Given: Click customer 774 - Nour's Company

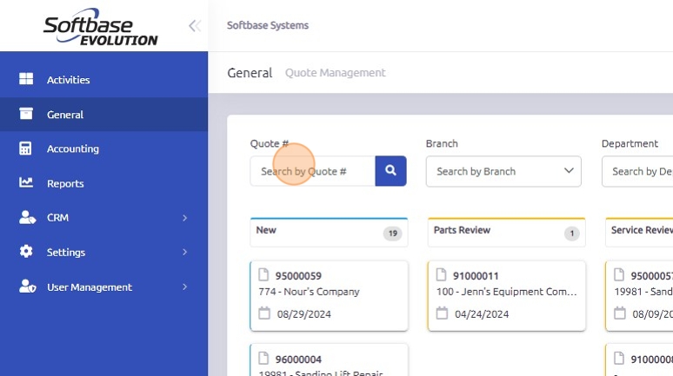Looking at the screenshot, I should pos(309,292).
